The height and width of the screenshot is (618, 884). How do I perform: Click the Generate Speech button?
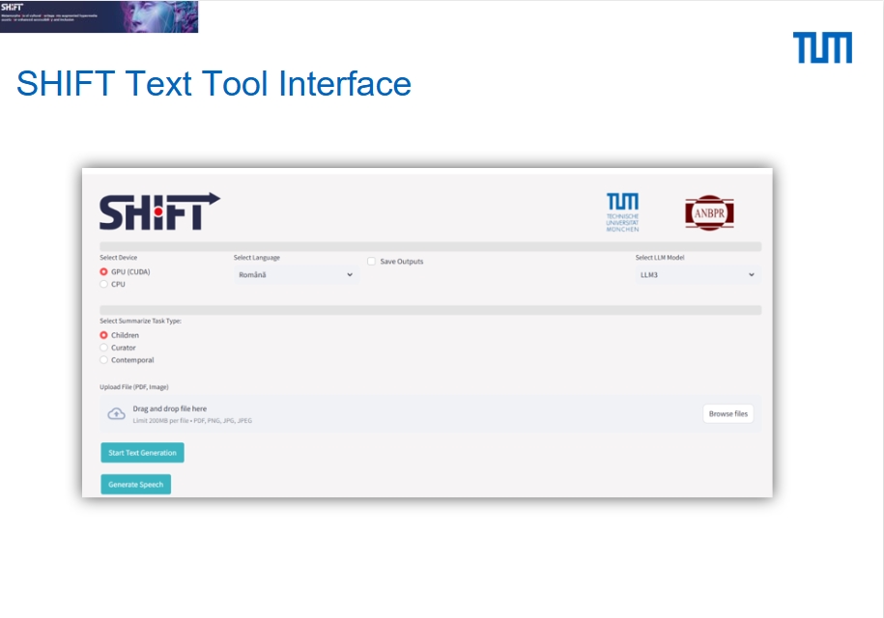pos(136,485)
